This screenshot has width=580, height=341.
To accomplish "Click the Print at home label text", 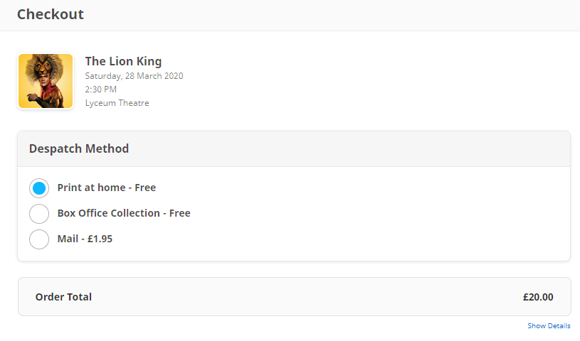I will 90,188.
